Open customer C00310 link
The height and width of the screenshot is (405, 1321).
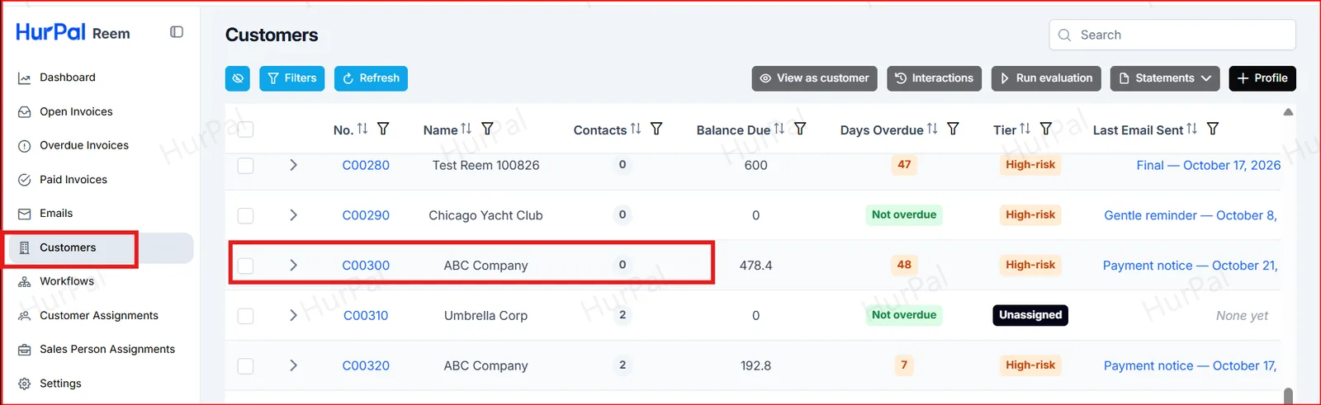click(366, 315)
